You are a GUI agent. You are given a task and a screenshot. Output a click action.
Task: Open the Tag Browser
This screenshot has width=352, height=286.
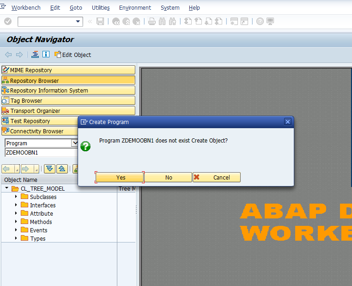click(68, 100)
